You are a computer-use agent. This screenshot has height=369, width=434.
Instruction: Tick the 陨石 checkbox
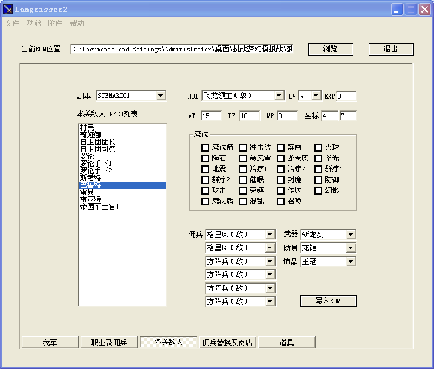click(205, 158)
